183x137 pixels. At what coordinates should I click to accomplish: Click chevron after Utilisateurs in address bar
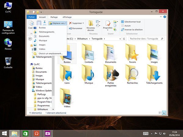pyautogui.click(x=89, y=39)
